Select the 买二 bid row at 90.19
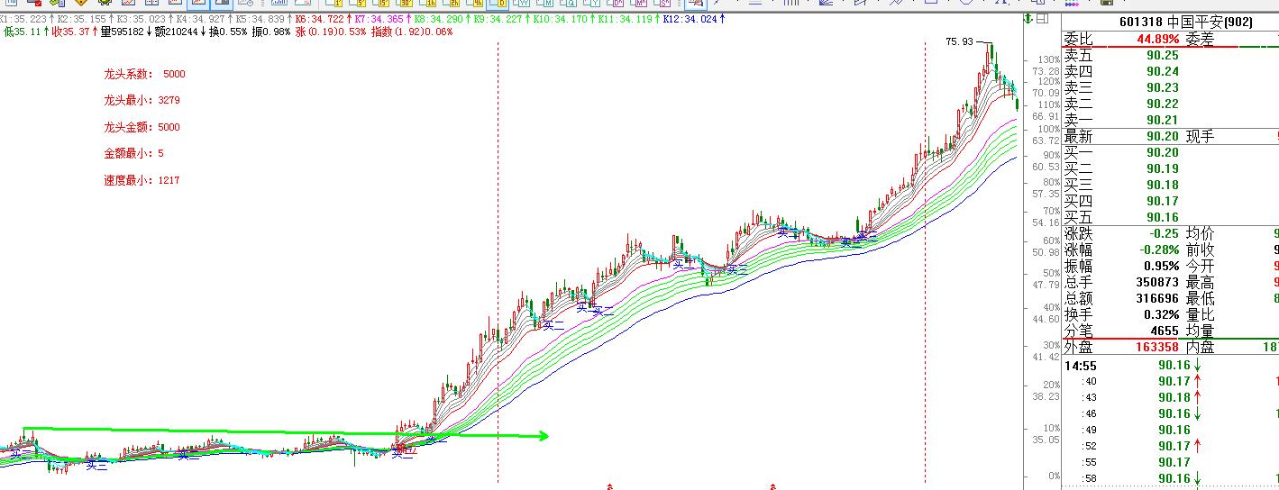 coord(1170,168)
